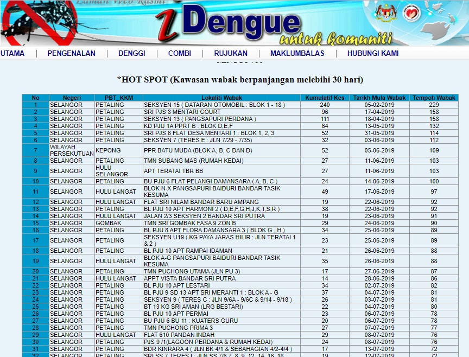Image resolution: width=469 pixels, height=357 pixels.
Task: Click cumulative cases value '240'
Action: click(x=325, y=105)
